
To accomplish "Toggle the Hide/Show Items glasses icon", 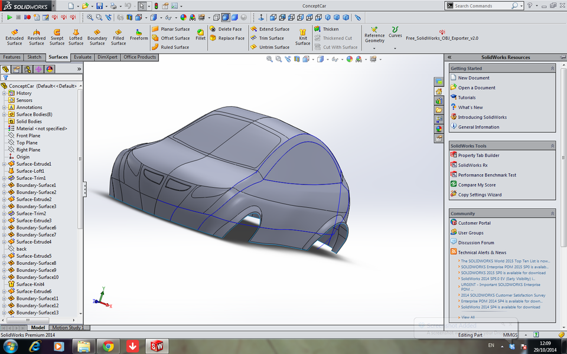I will [x=335, y=59].
